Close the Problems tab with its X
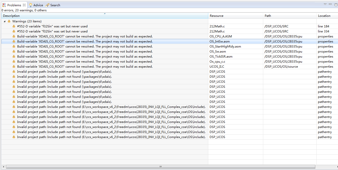This screenshot has height=170, width=338. coord(24,5)
